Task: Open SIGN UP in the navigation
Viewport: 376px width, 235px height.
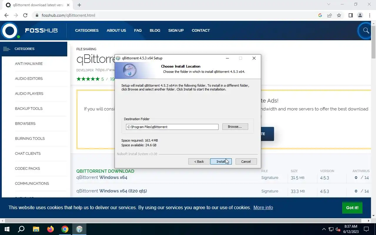Action: [176, 30]
